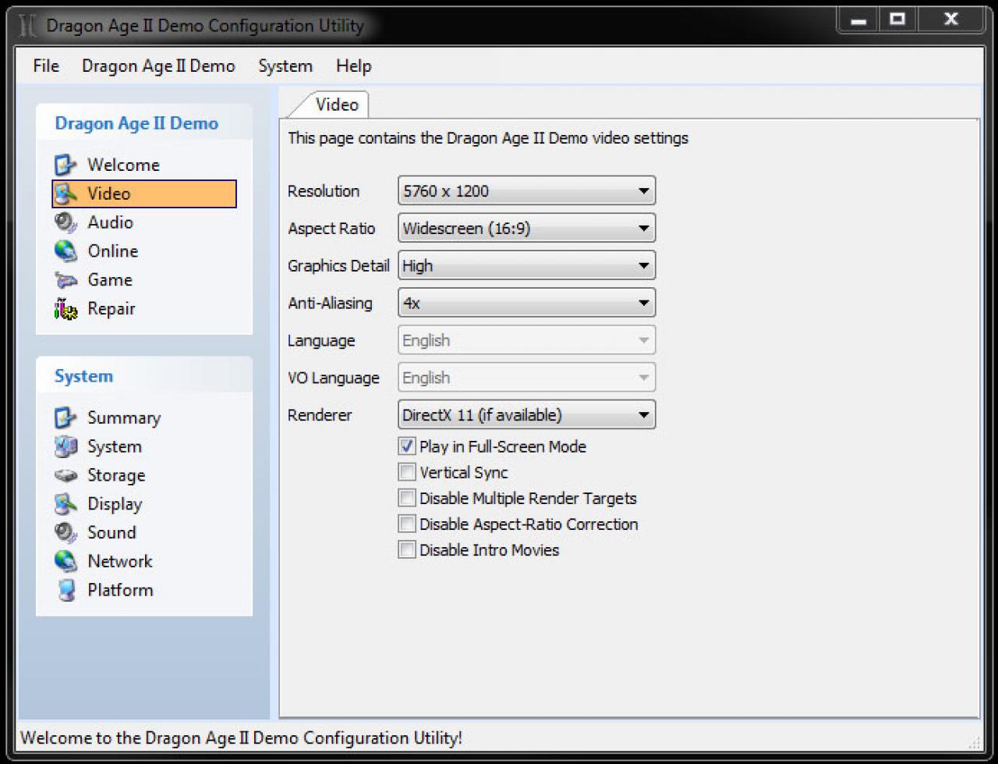The image size is (998, 764).
Task: Open the Help menu
Action: (353, 66)
